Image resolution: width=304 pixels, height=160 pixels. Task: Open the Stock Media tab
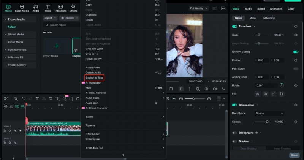[22, 8]
